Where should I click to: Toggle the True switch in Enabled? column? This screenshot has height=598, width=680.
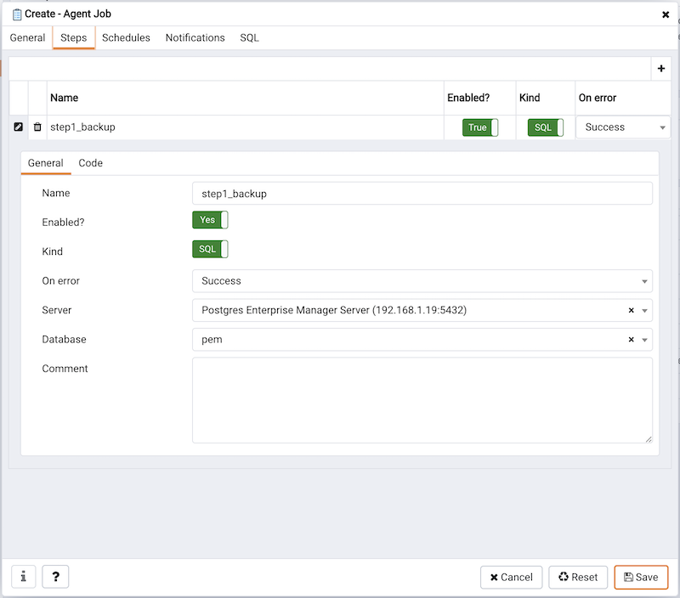(480, 127)
